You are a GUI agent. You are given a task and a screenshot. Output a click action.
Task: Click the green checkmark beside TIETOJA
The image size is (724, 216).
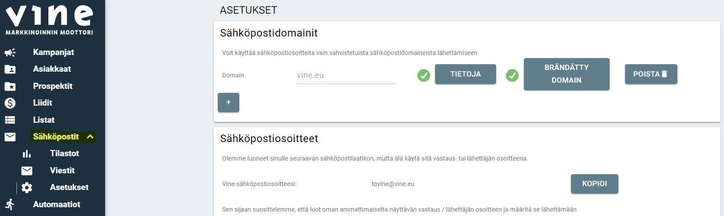point(424,76)
